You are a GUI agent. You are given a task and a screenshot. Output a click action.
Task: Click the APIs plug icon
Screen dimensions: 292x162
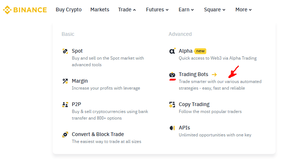(172, 128)
